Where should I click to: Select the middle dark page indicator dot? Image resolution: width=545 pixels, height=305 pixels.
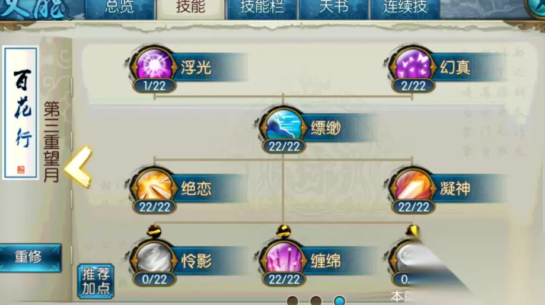pos(315,300)
